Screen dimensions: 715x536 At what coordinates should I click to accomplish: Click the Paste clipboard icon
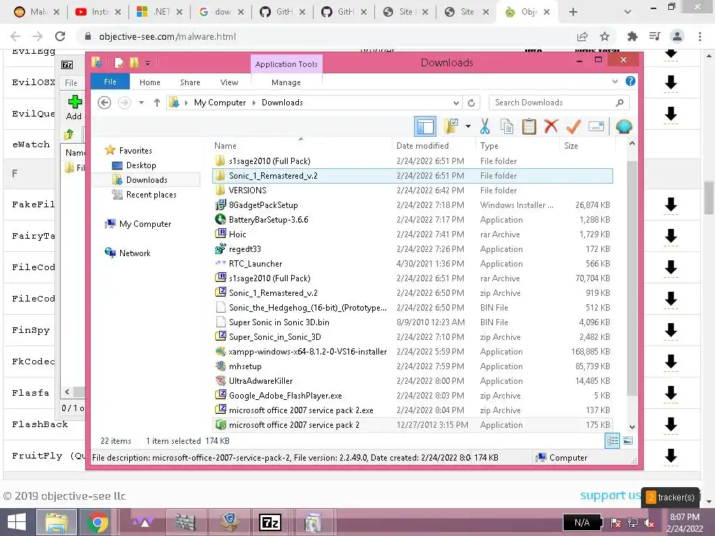(x=529, y=126)
